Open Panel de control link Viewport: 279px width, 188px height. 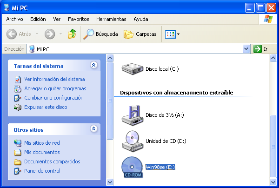[x=42, y=171]
